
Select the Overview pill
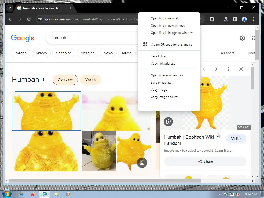click(x=65, y=80)
